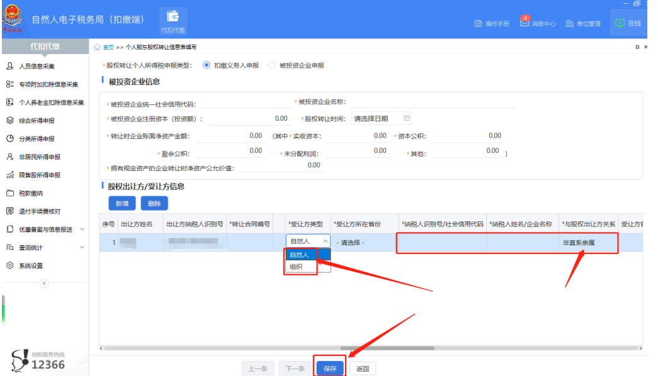The image size is (658, 376).
Task: Open calendar icon in 股权转让时间 field
Action: pos(406,118)
